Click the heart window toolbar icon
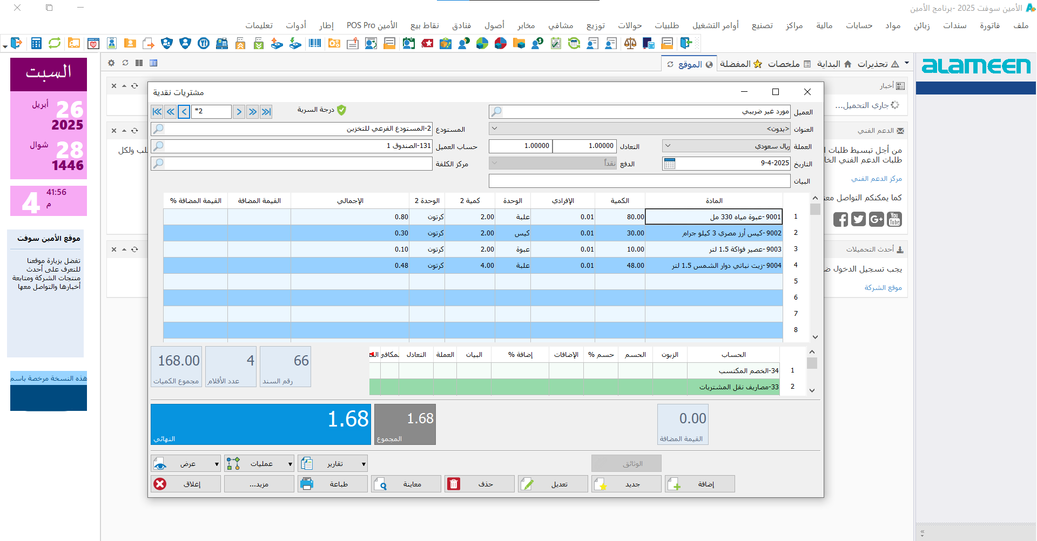The image size is (1037, 541). click(x=93, y=43)
